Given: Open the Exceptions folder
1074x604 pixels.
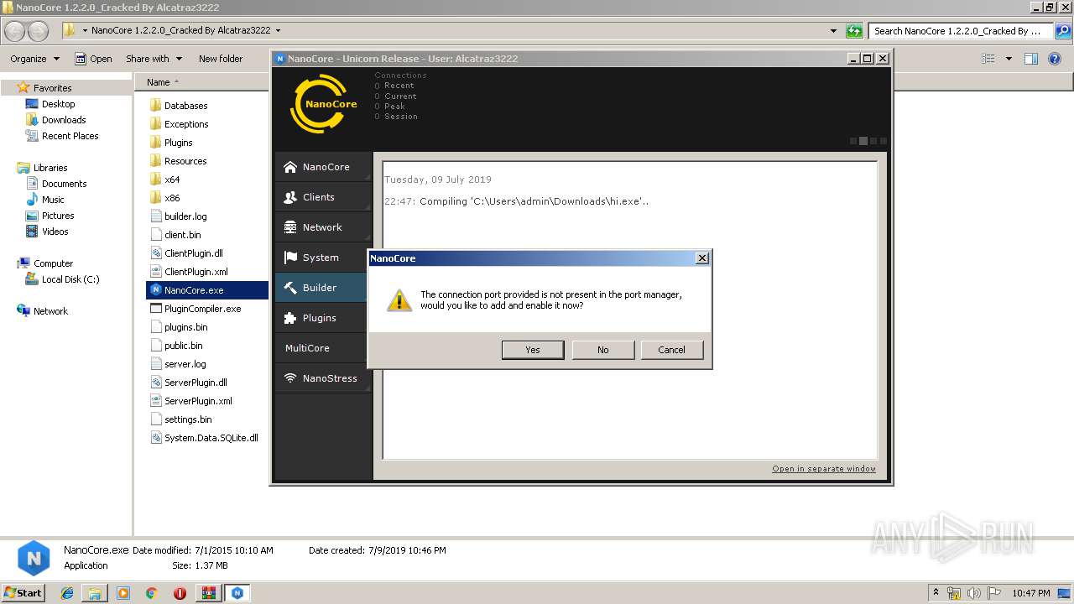Looking at the screenshot, I should coord(179,124).
